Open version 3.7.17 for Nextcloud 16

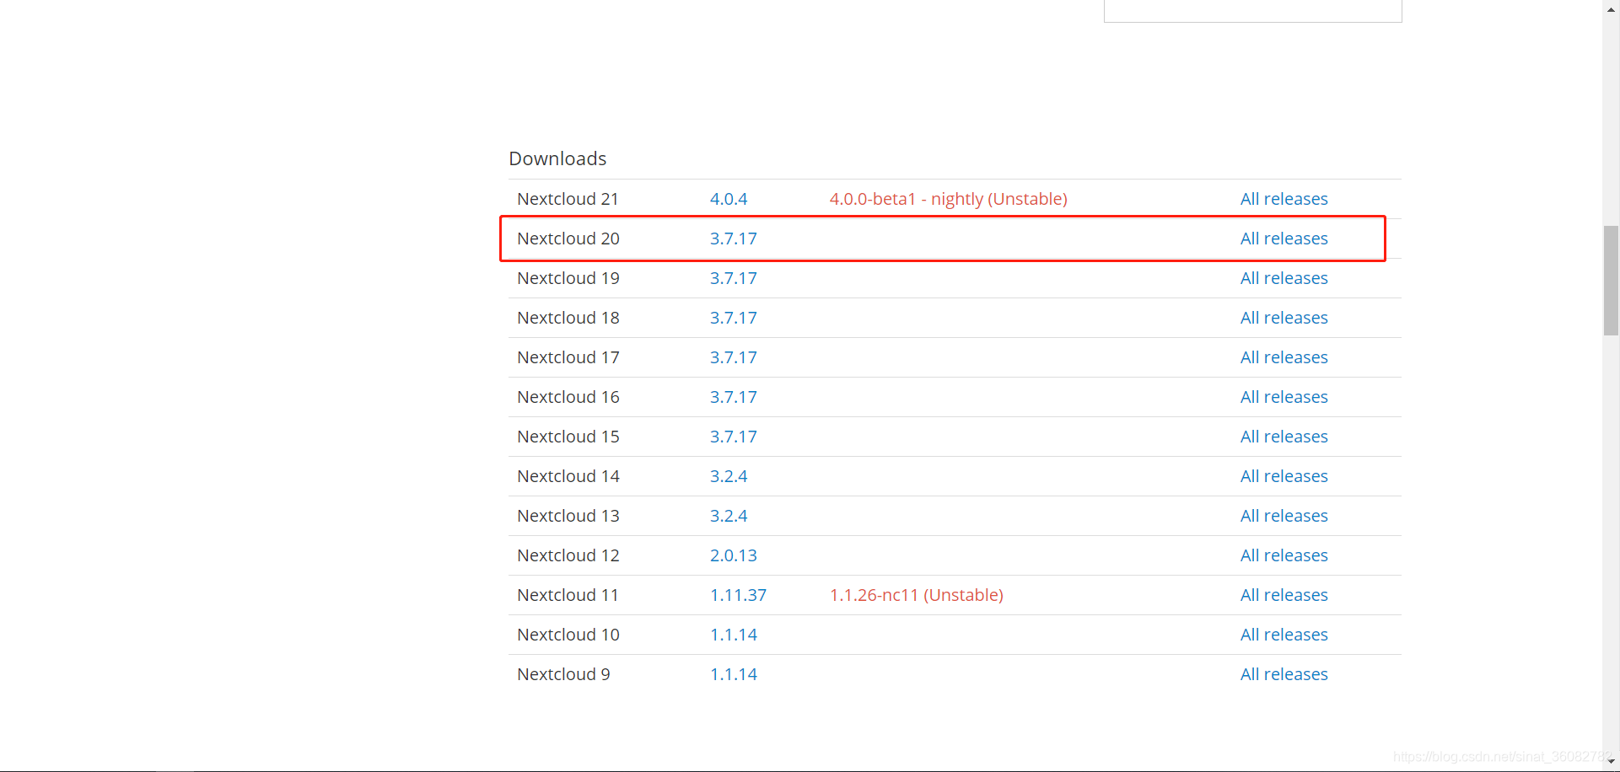[733, 397]
